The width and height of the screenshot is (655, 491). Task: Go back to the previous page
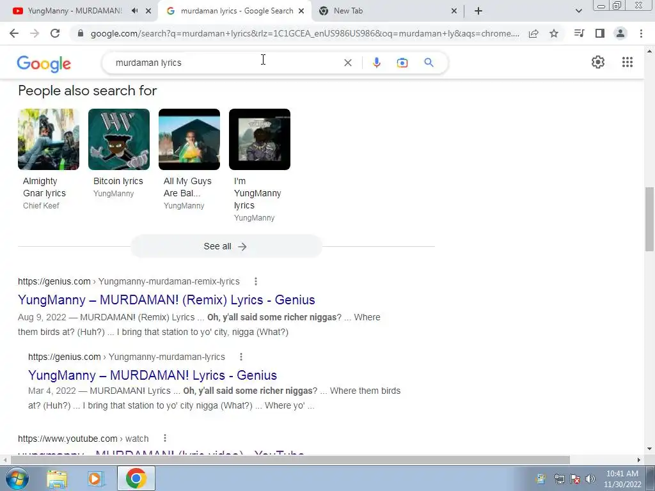pos(14,33)
